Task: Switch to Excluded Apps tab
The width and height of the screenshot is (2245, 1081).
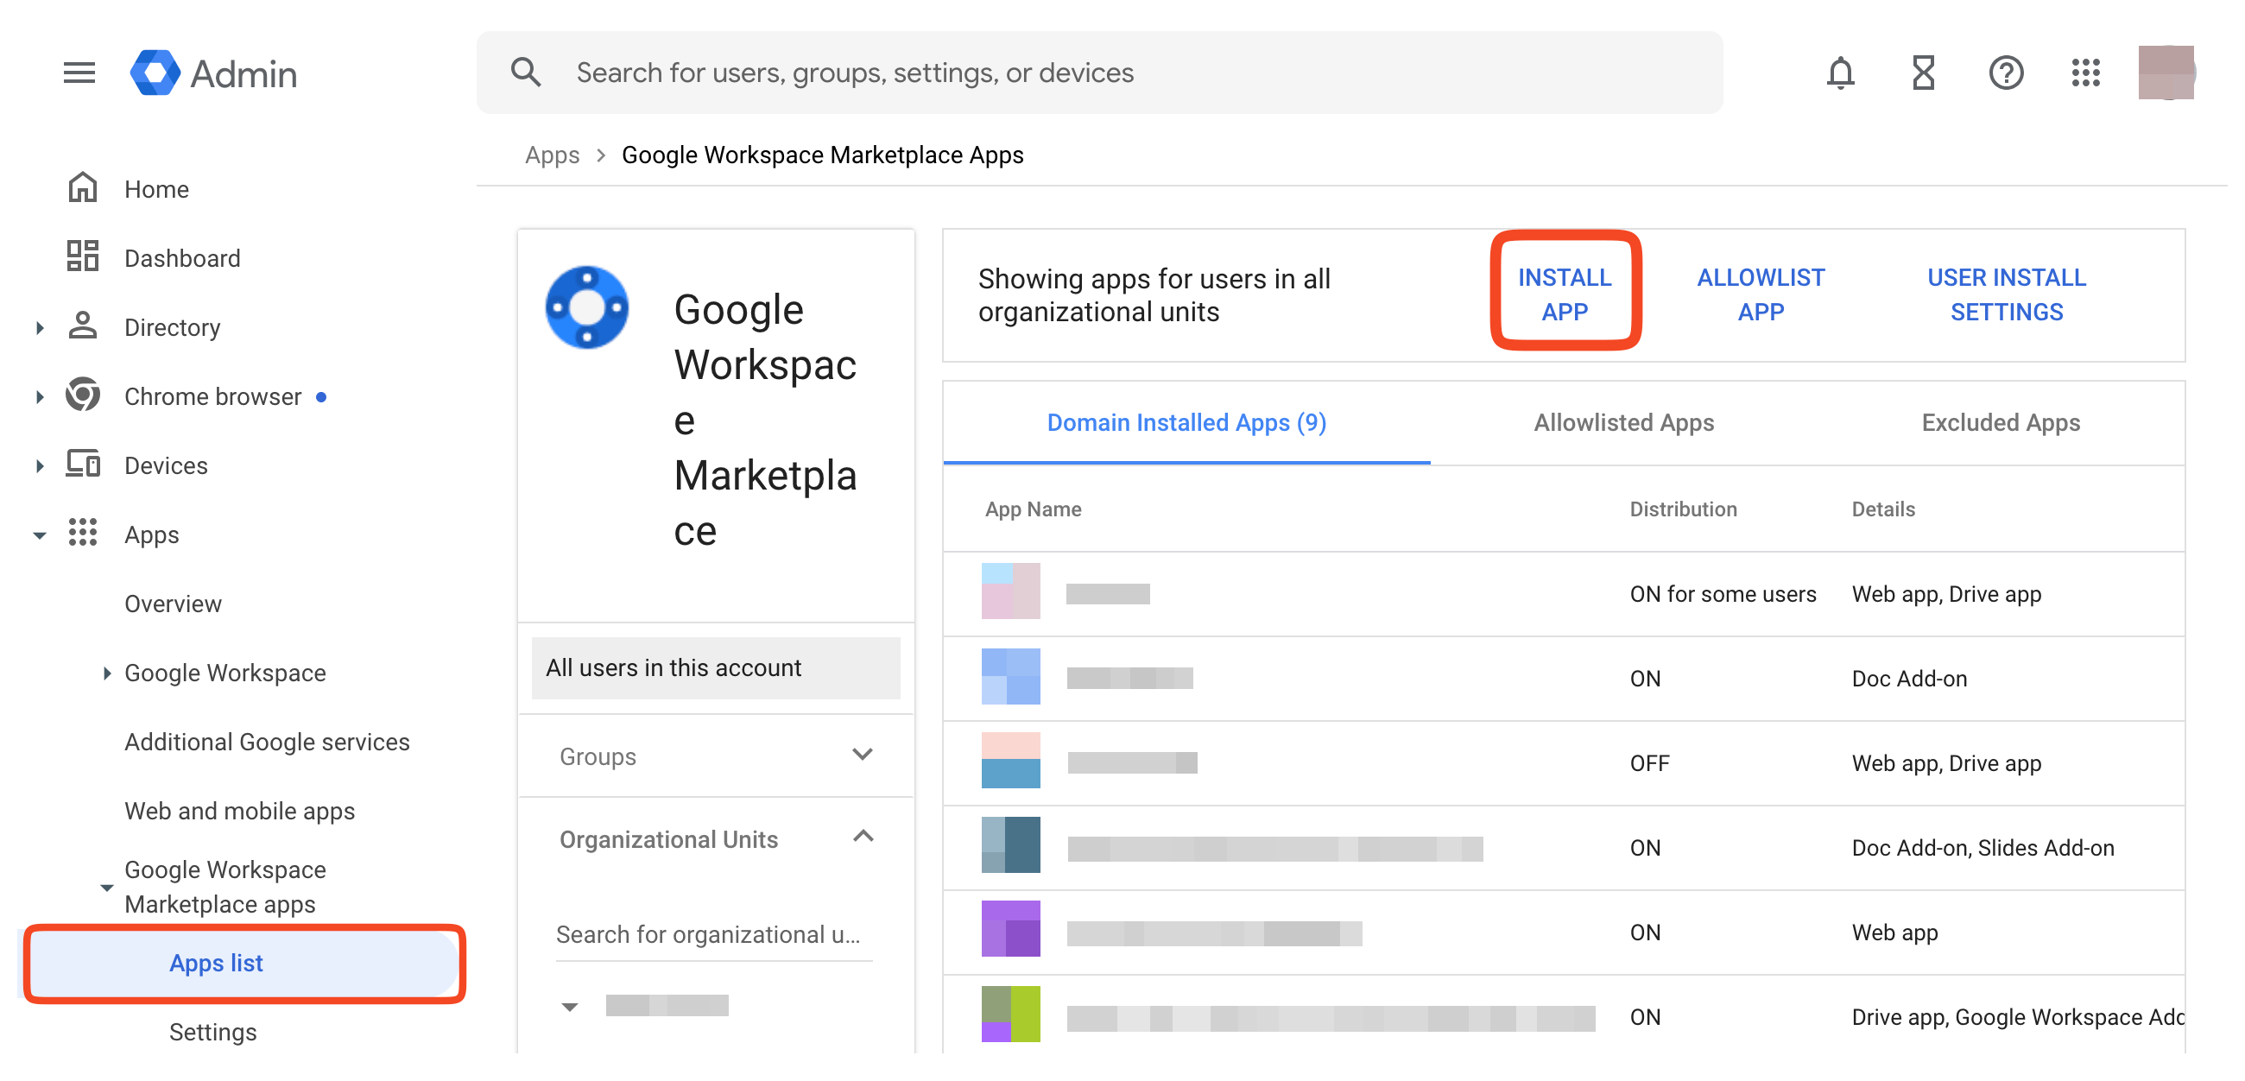Action: click(x=2000, y=423)
